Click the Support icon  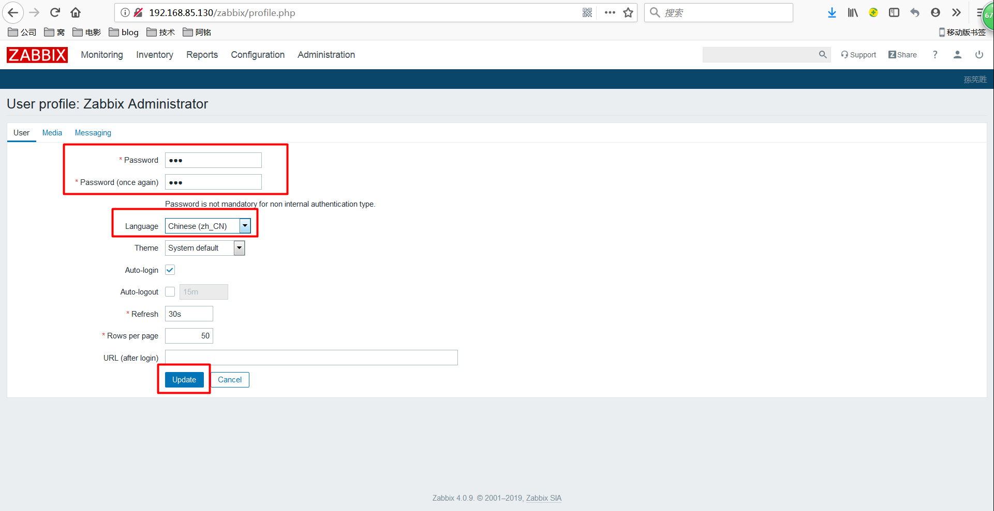click(858, 55)
